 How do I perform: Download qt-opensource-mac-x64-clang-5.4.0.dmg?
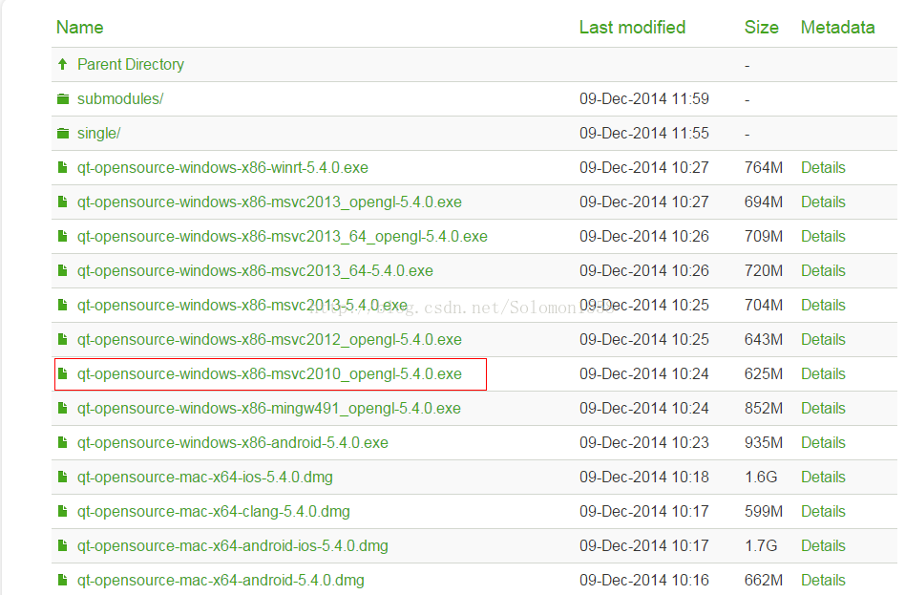pyautogui.click(x=214, y=511)
